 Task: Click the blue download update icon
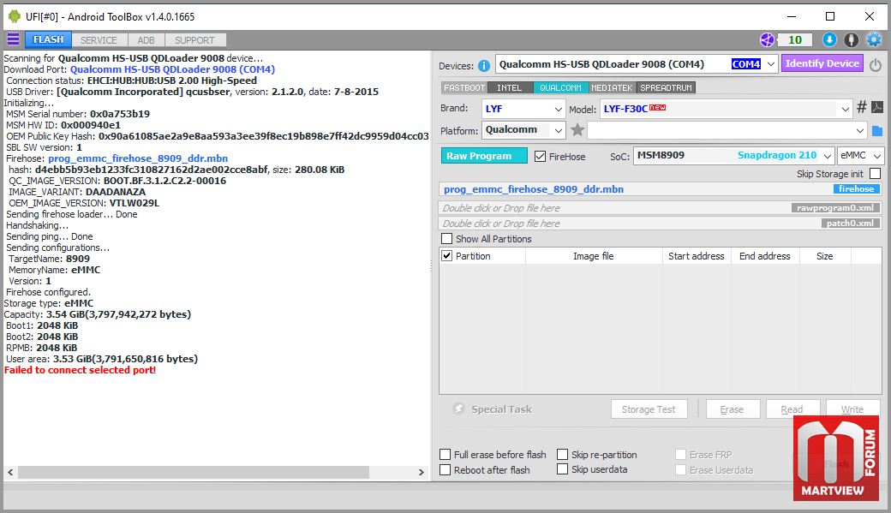click(829, 39)
